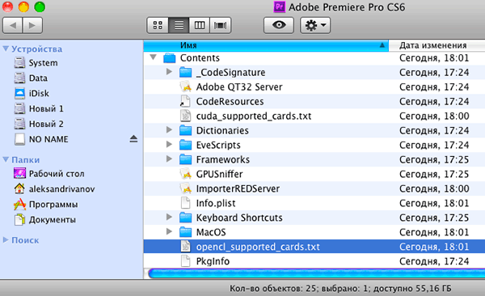This screenshot has width=485, height=296.
Task: Go forward with the right arrow button
Action: coord(32,25)
